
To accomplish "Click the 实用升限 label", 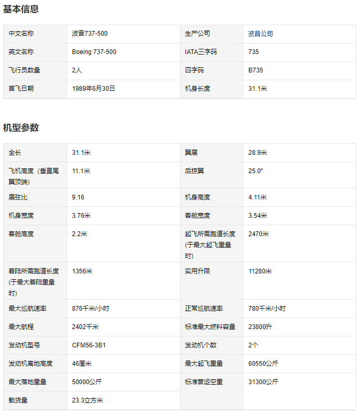I will 198,271.
